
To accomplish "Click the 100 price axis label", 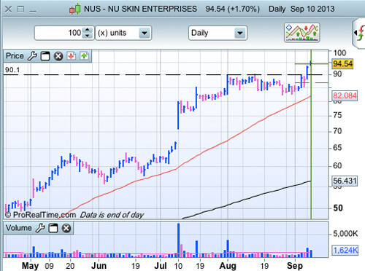I will tap(339, 52).
